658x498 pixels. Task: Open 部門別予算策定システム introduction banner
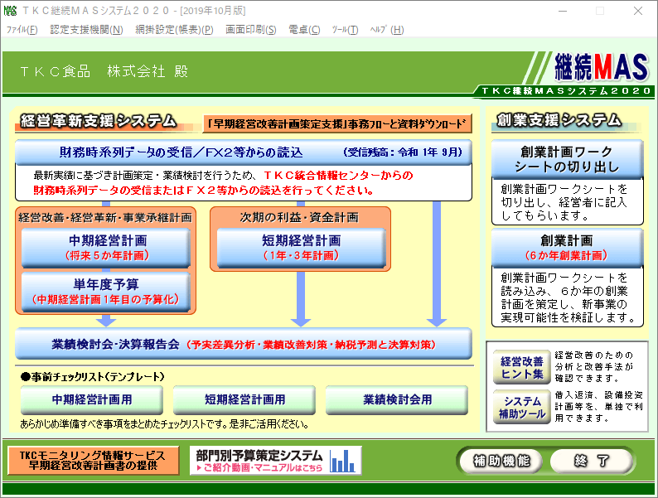coord(276,460)
